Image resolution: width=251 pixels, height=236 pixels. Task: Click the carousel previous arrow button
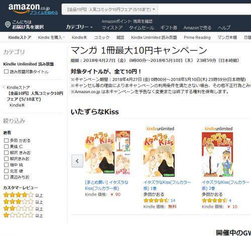pos(77,161)
